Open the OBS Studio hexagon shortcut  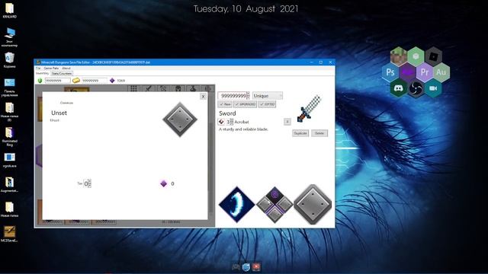click(416, 88)
